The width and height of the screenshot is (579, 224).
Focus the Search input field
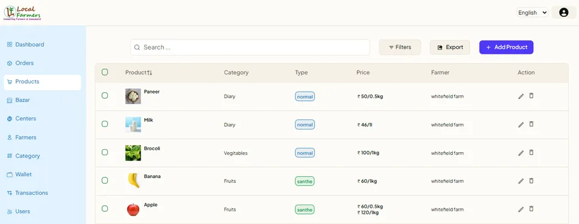[250, 47]
